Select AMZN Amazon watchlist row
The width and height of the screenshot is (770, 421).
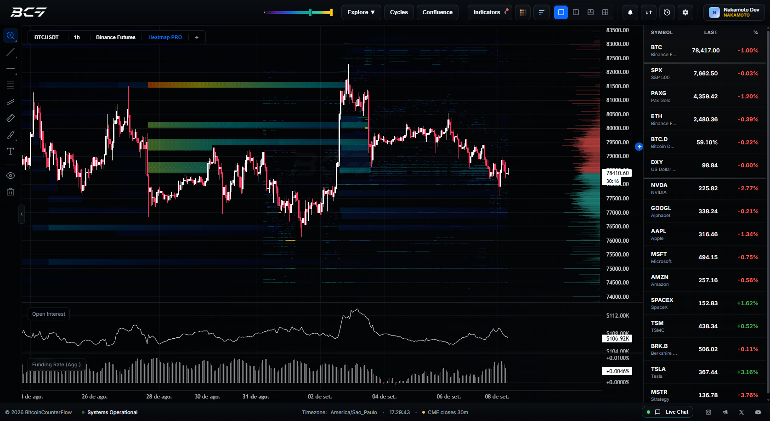[x=705, y=280]
